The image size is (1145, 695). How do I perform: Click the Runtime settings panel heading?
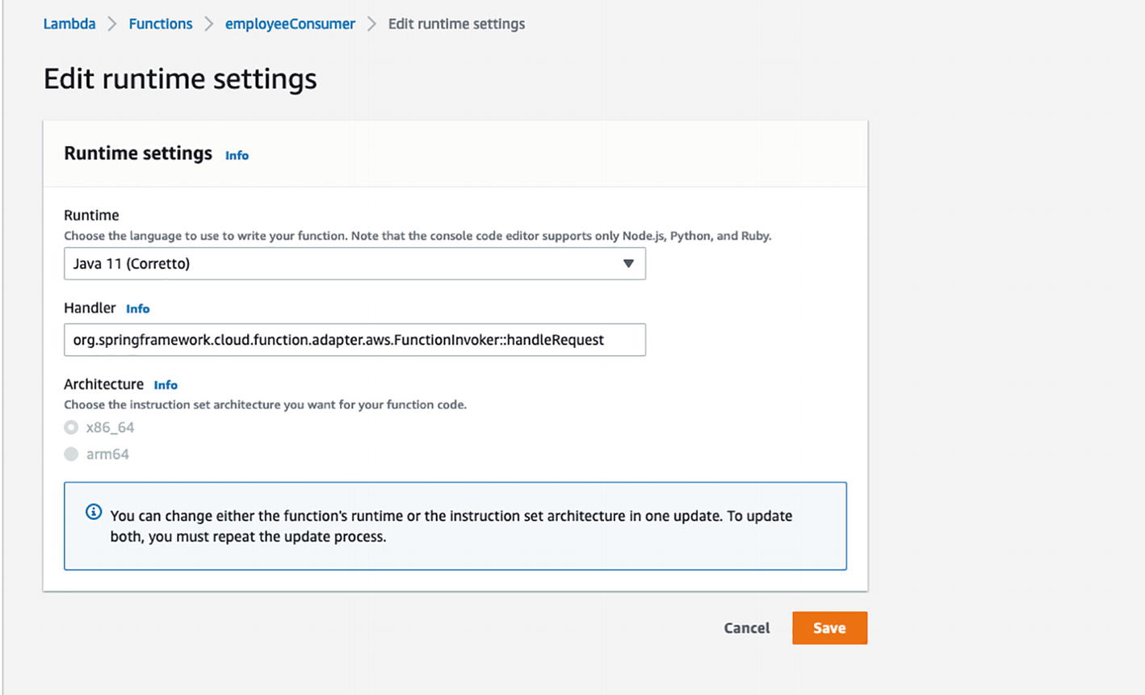pyautogui.click(x=138, y=153)
